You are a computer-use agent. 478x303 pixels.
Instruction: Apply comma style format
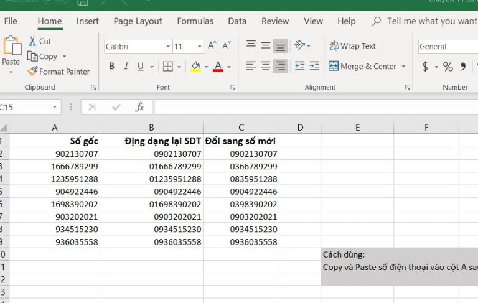[463, 67]
